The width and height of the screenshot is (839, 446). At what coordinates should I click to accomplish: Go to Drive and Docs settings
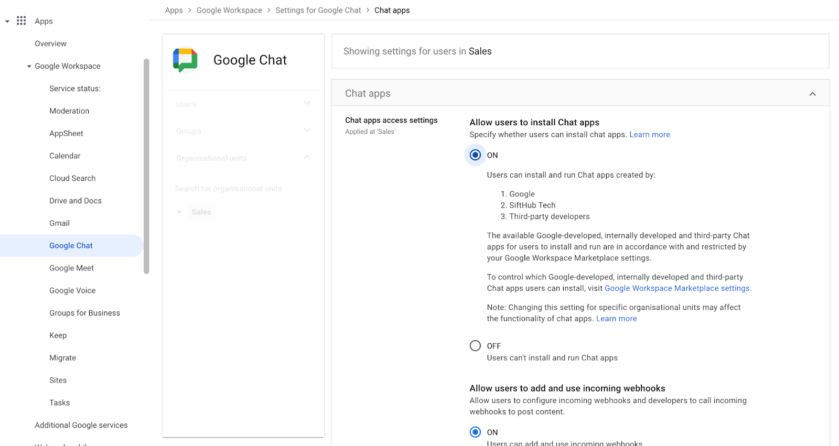tap(76, 201)
